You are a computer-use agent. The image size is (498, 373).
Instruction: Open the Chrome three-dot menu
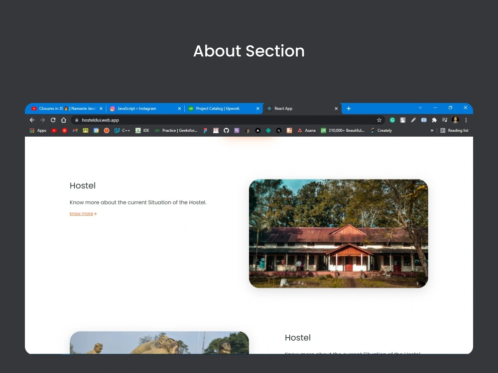pyautogui.click(x=466, y=120)
